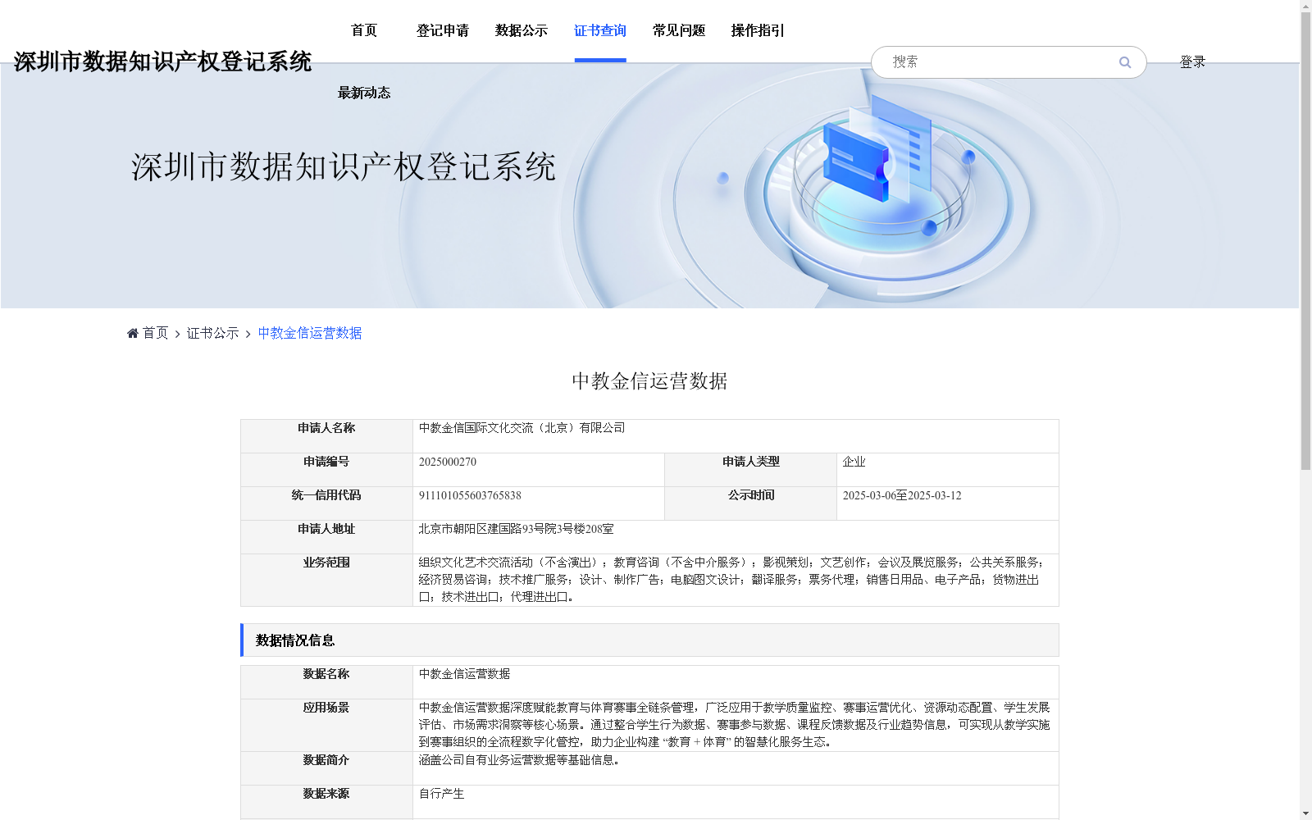The height and width of the screenshot is (820, 1312).
Task: Click credit code 911101055603765838
Action: (x=470, y=495)
